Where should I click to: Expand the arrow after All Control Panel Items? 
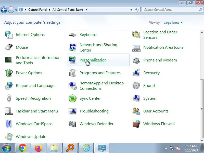coord(86,10)
